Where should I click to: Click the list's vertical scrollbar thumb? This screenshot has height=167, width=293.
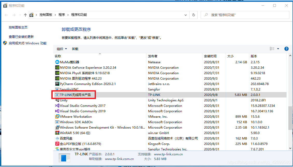290,118
